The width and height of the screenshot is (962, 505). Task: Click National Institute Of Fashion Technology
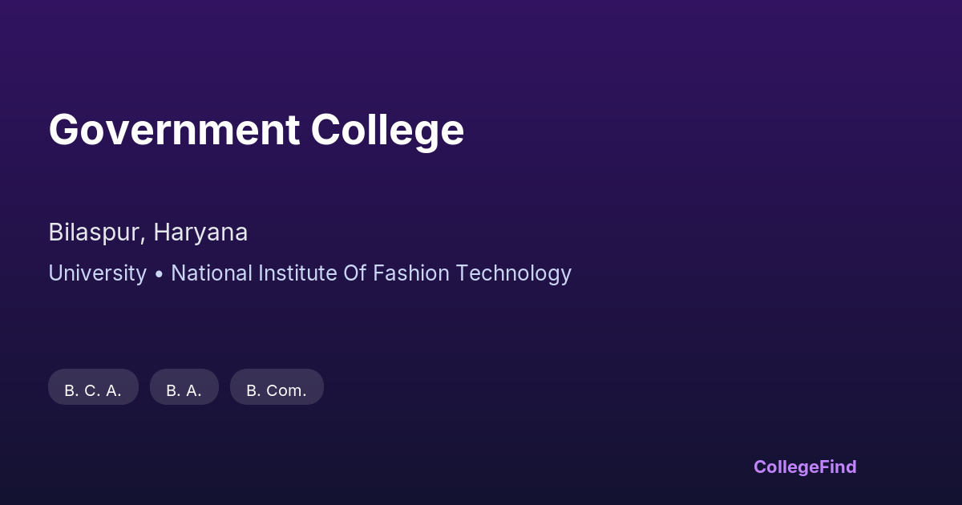(x=370, y=273)
